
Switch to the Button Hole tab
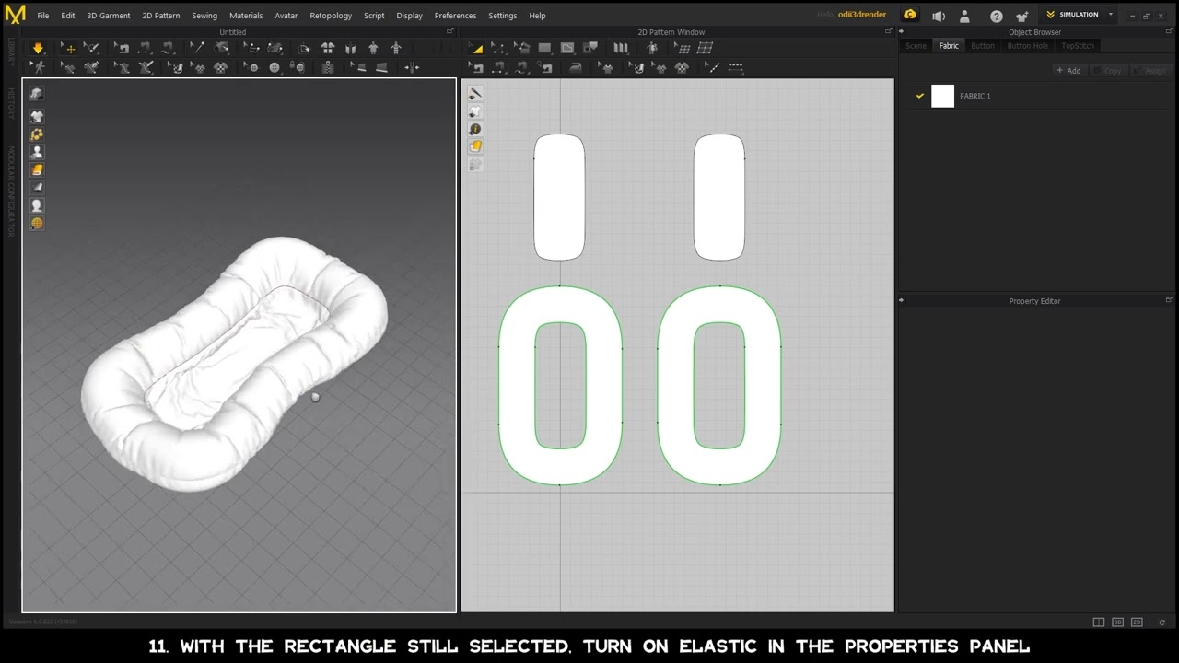coord(1027,46)
